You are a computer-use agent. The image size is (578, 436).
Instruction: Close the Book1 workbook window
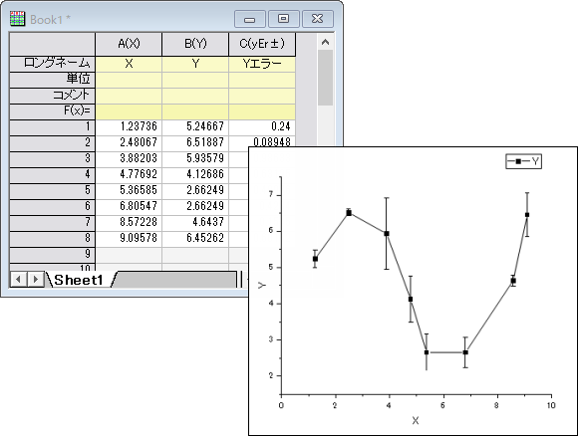tap(317, 19)
